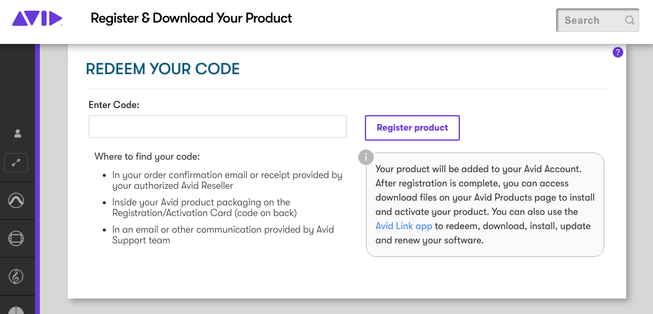Click the Enter Code label
The image size is (653, 314).
113,105
